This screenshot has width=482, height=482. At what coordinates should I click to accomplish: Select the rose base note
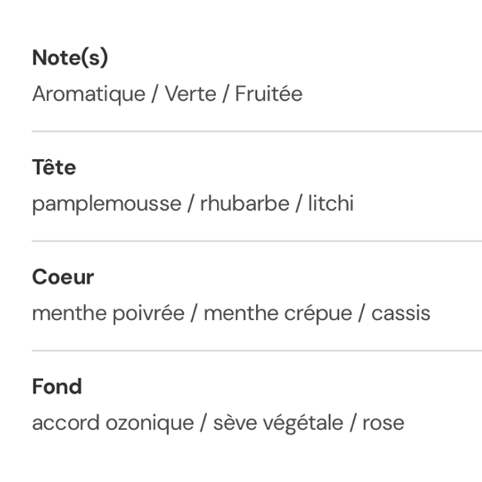click(383, 423)
